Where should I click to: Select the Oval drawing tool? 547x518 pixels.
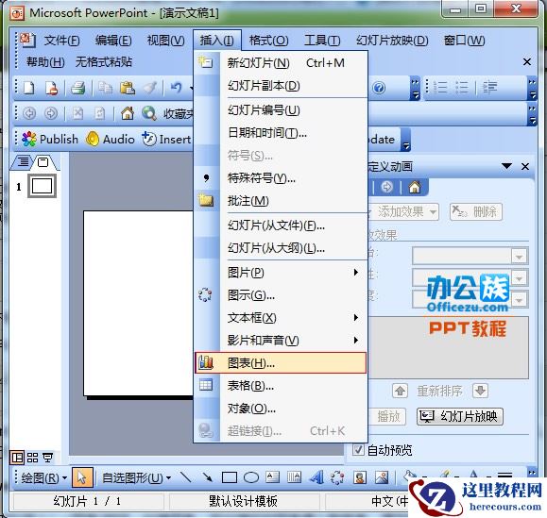(250, 477)
